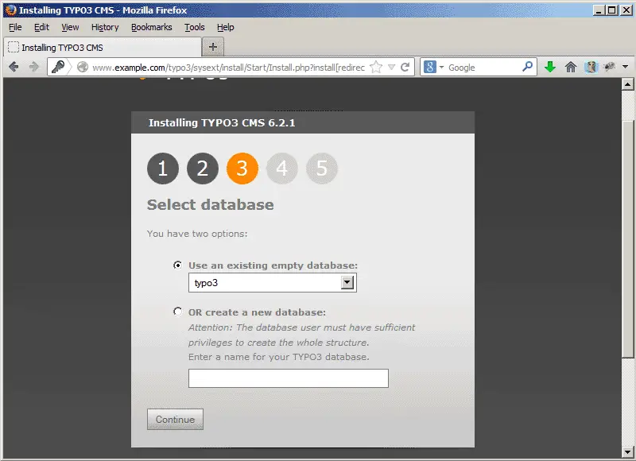The image size is (636, 461).
Task: Click 'Installing TYPO3 CMS 6.2.1' header text
Action: click(222, 123)
